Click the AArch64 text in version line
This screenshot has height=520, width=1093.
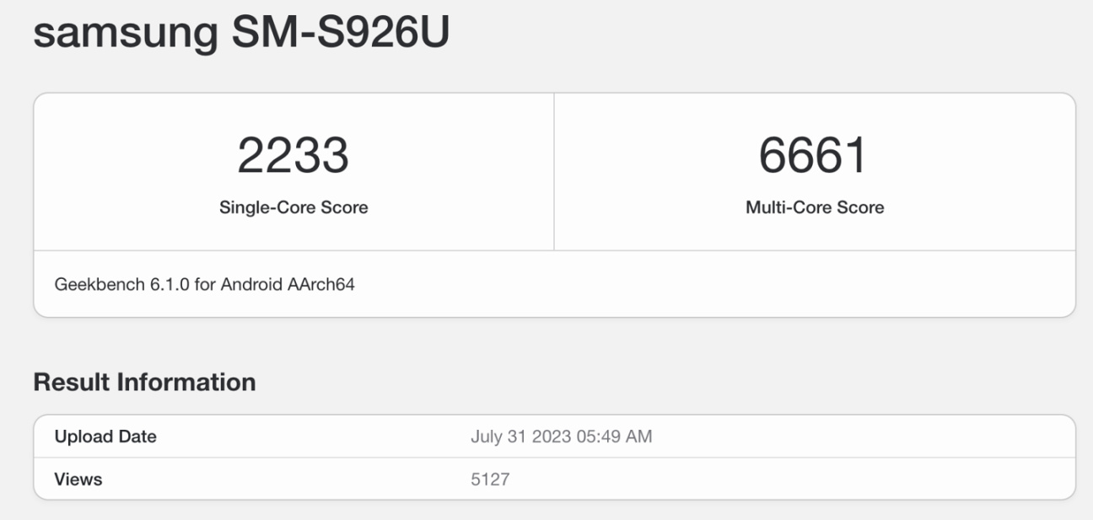pyautogui.click(x=324, y=284)
